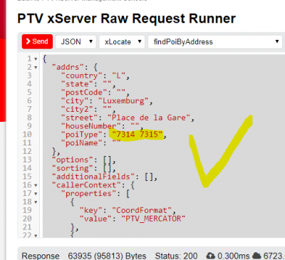The height and width of the screenshot is (260, 285).
Task: Click line number 10 in the gutter
Action: point(27,135)
